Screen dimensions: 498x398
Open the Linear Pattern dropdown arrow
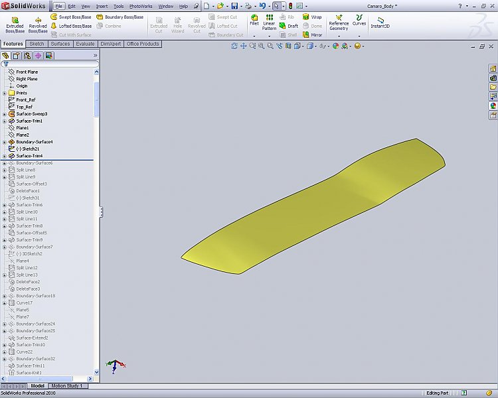pos(269,36)
